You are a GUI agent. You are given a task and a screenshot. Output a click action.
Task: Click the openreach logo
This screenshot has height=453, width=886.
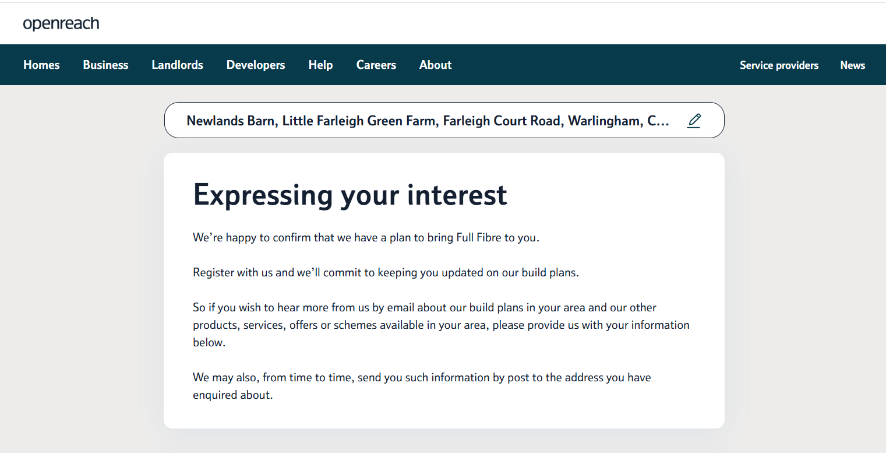click(61, 24)
